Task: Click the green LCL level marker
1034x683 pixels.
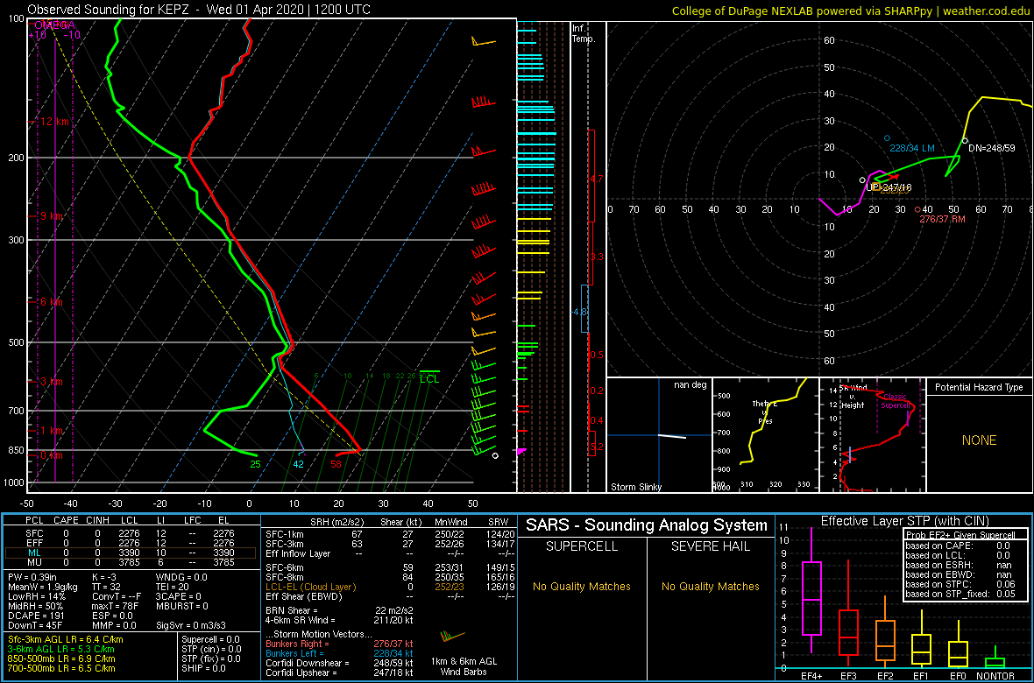Action: pyautogui.click(x=429, y=377)
